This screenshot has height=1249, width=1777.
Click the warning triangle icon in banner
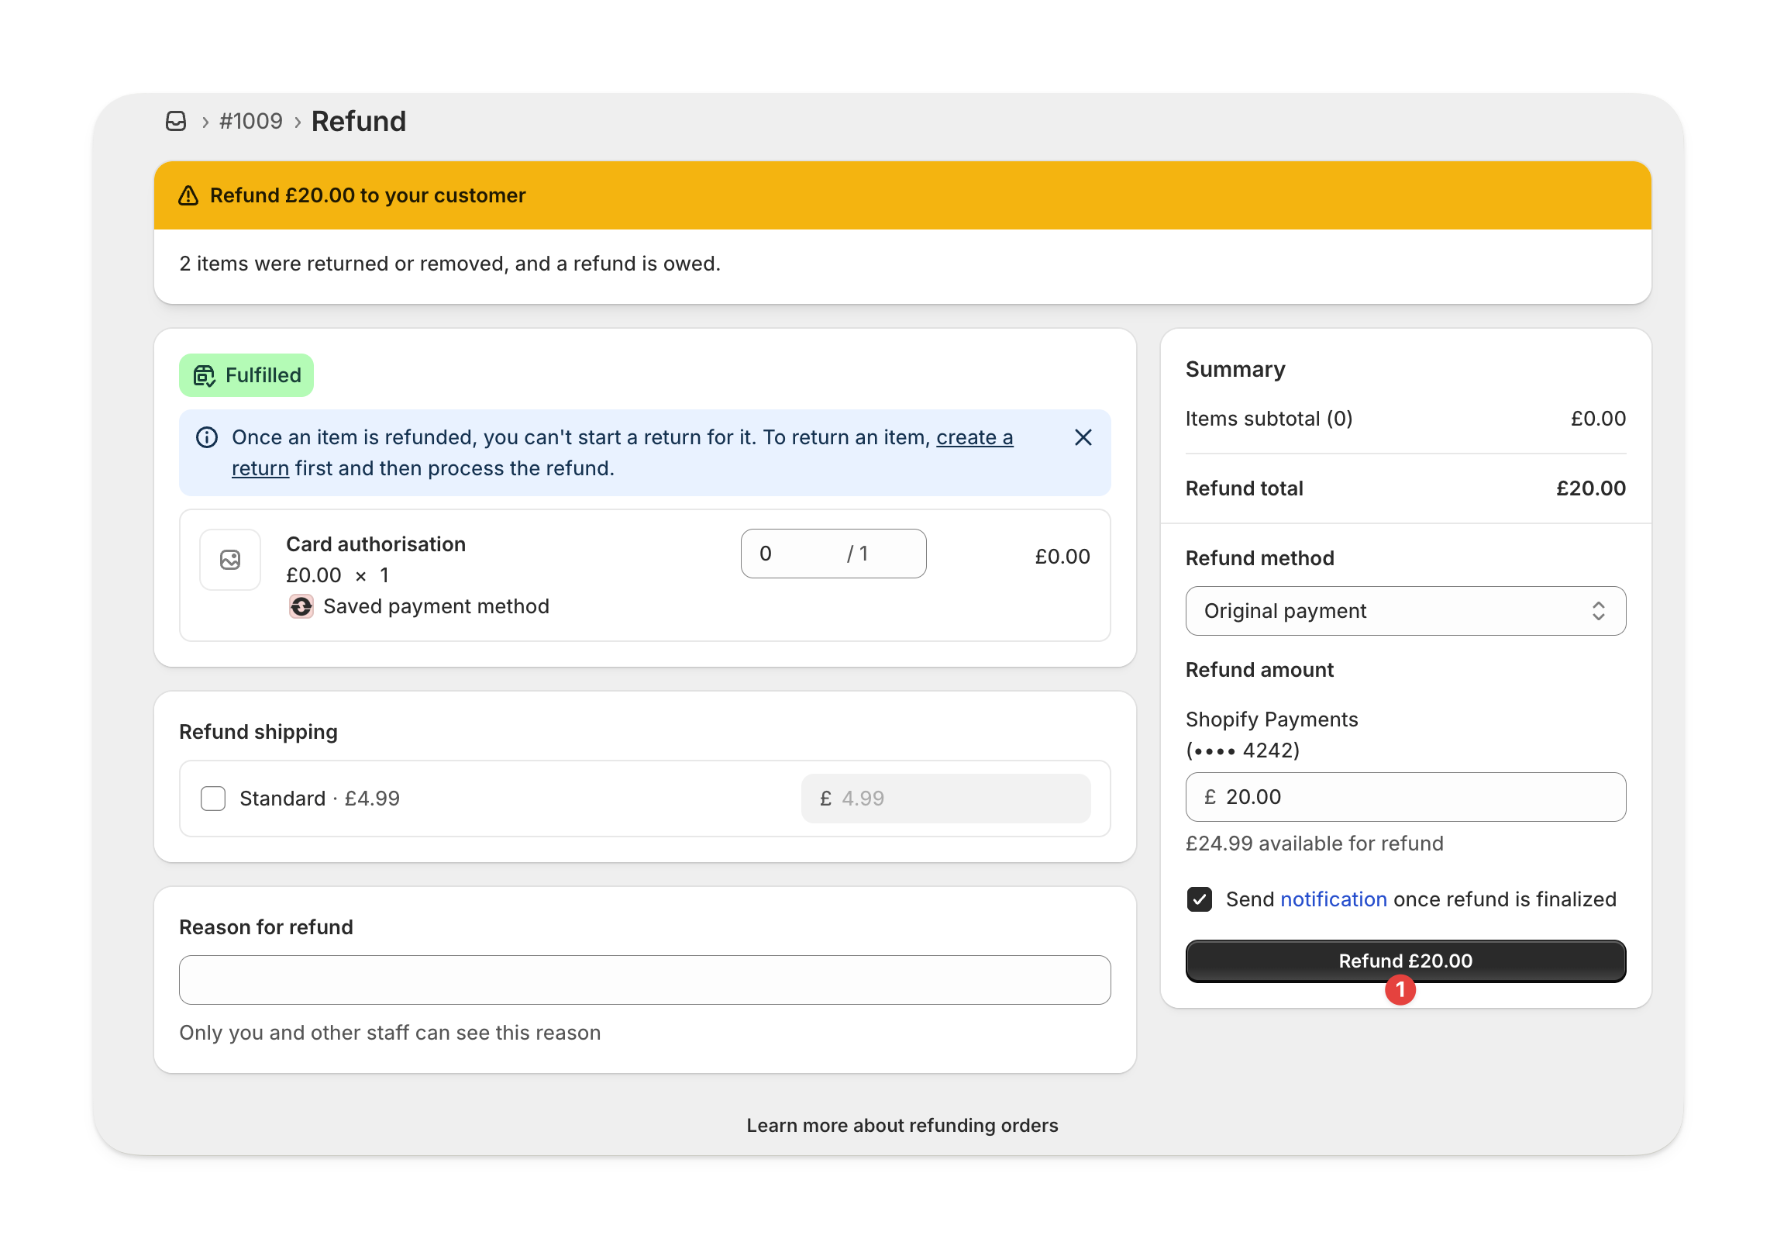point(188,195)
